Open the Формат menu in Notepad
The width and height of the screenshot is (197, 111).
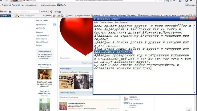click(x=110, y=22)
